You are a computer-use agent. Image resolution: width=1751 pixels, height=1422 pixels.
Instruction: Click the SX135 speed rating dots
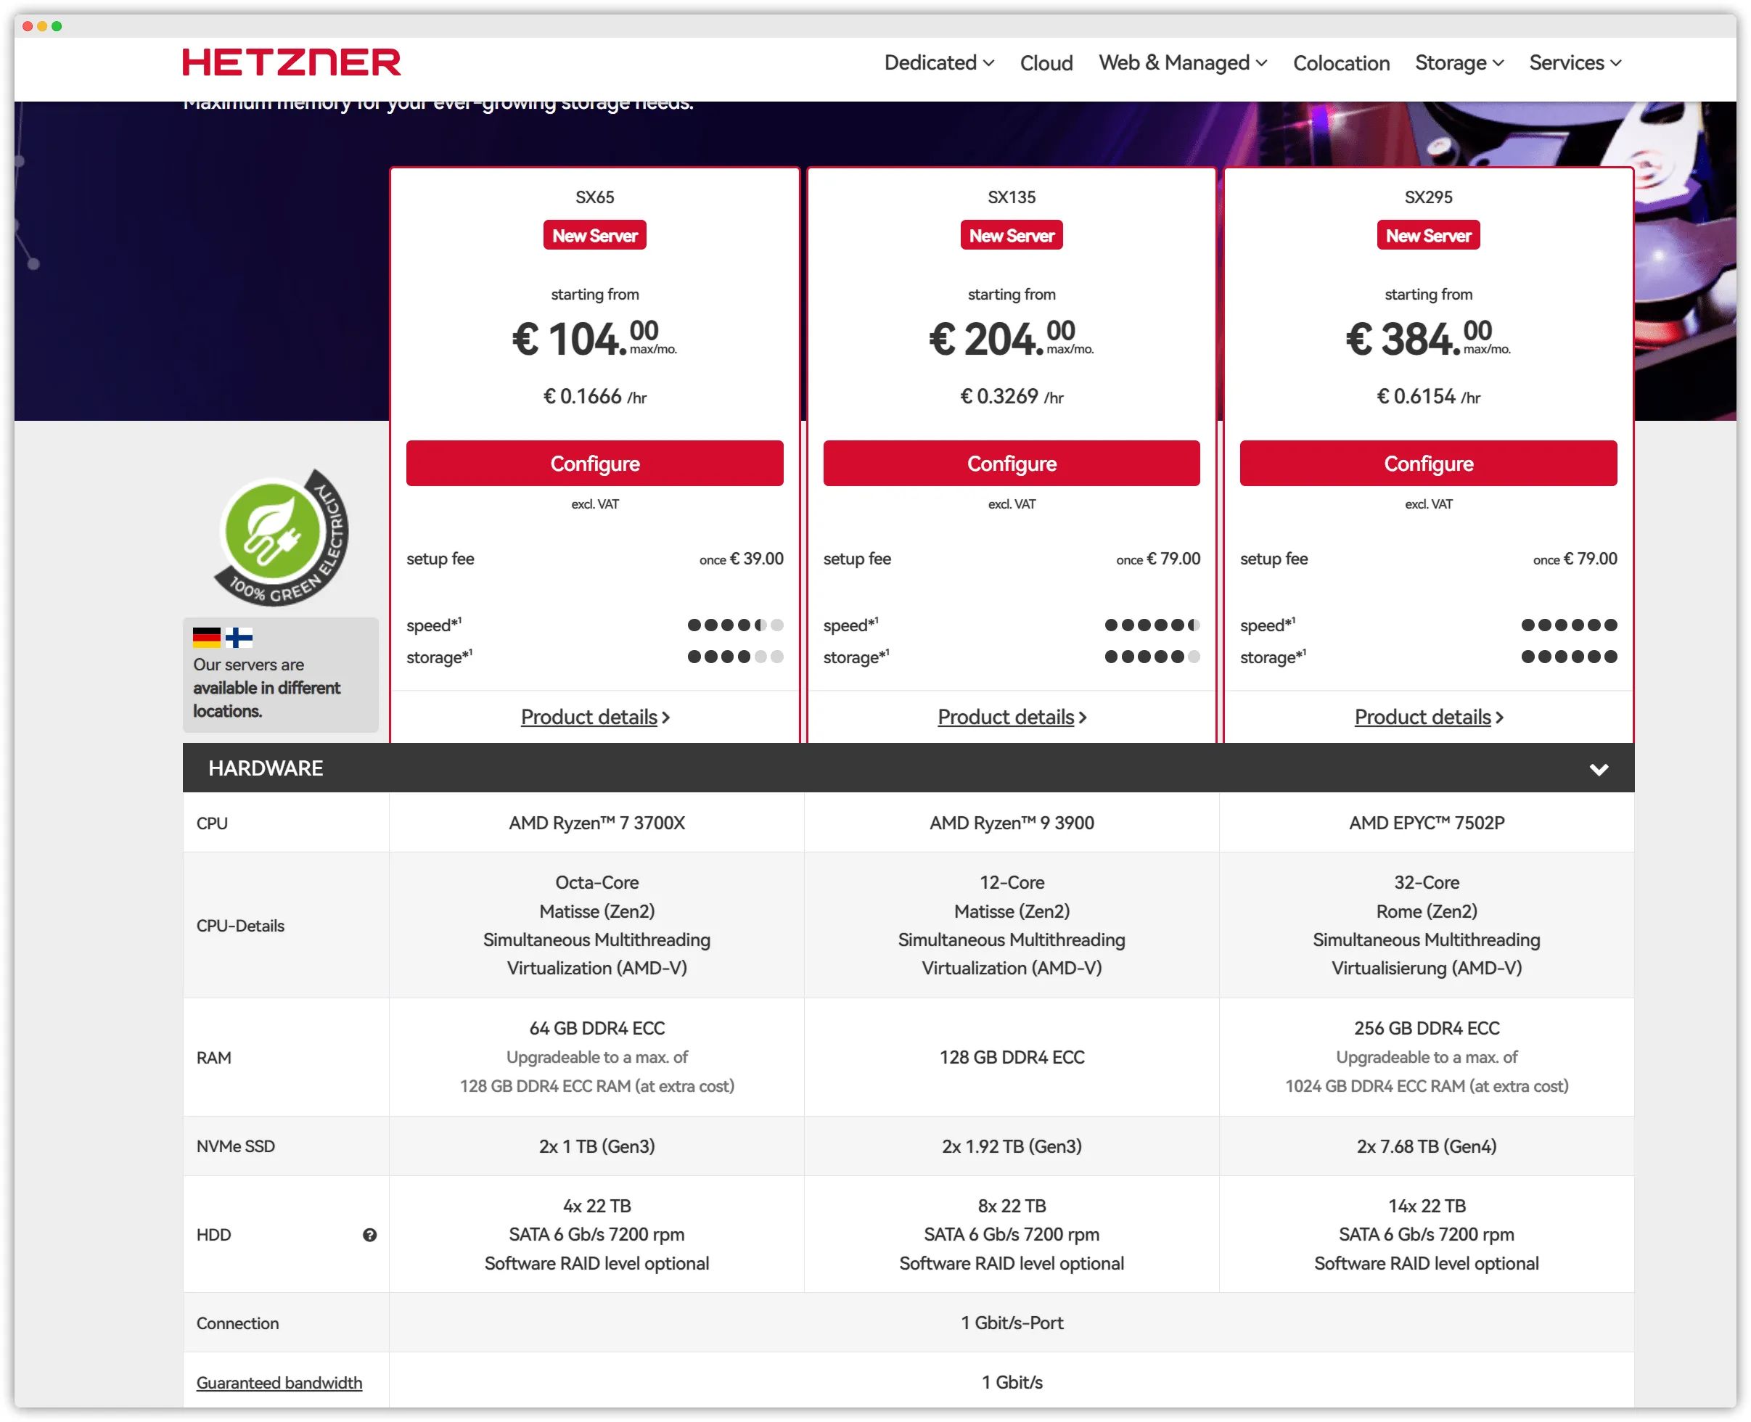point(1152,625)
